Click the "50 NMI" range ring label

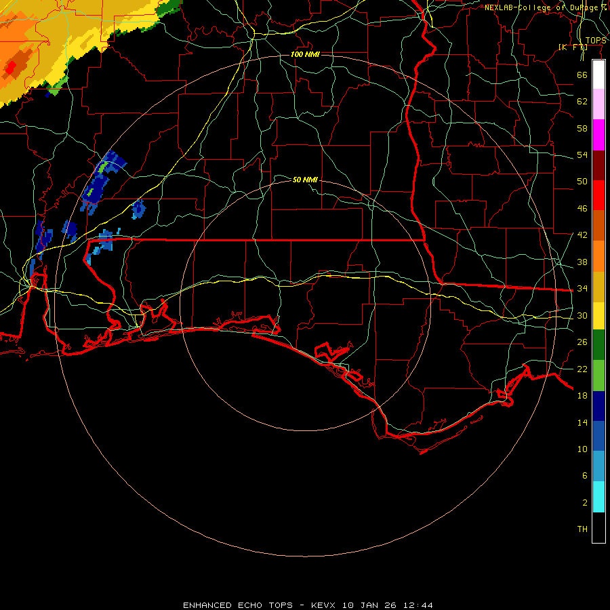click(305, 180)
